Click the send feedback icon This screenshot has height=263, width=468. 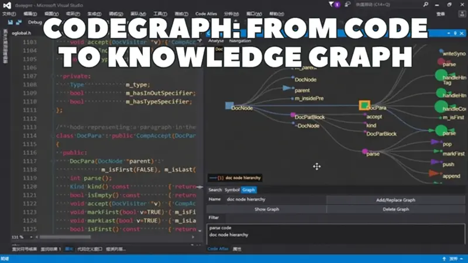point(347,5)
